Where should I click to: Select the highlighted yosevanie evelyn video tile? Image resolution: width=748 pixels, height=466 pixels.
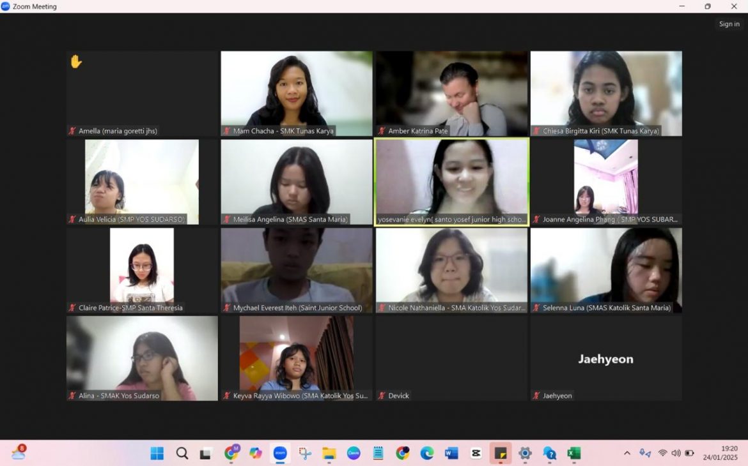coord(451,179)
